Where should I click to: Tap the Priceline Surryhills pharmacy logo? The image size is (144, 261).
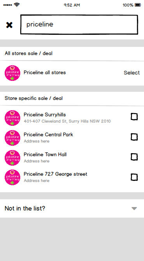[12, 118]
